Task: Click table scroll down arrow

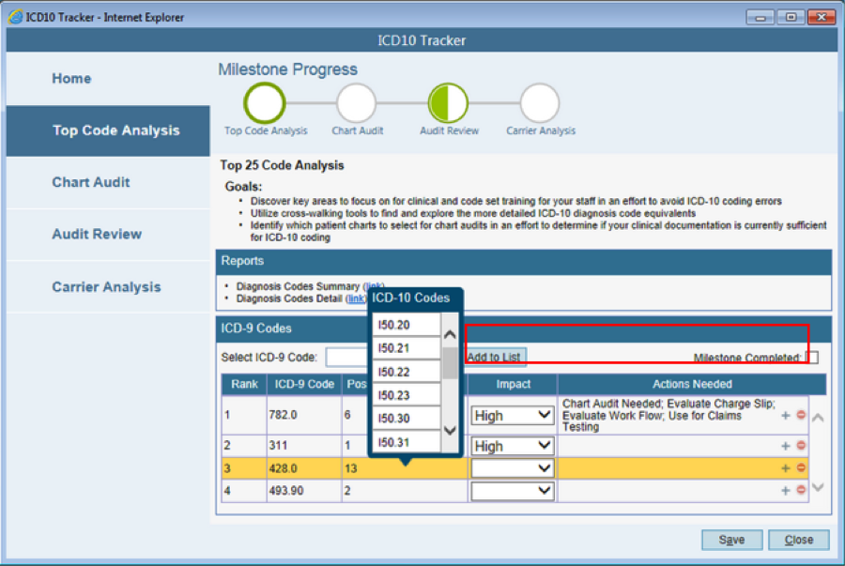Action: 818,487
